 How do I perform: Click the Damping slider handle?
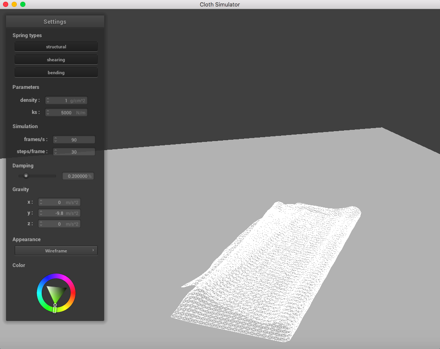click(26, 176)
